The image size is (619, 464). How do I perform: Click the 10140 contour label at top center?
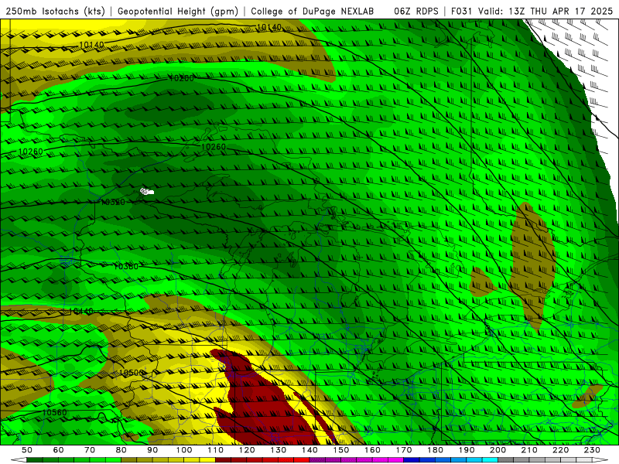[268, 27]
